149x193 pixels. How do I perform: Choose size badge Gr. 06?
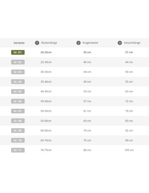[x=18, y=101]
